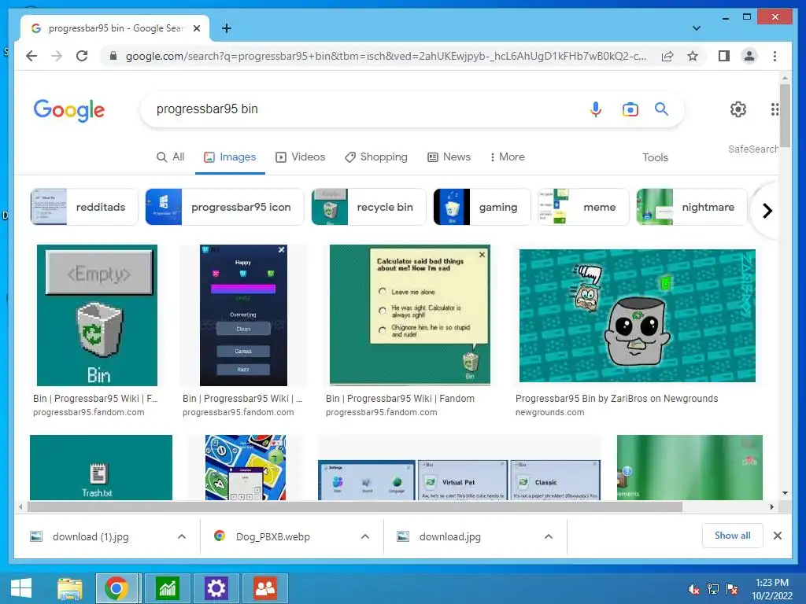Open the Happy mood bar image thumbnail

point(243,315)
